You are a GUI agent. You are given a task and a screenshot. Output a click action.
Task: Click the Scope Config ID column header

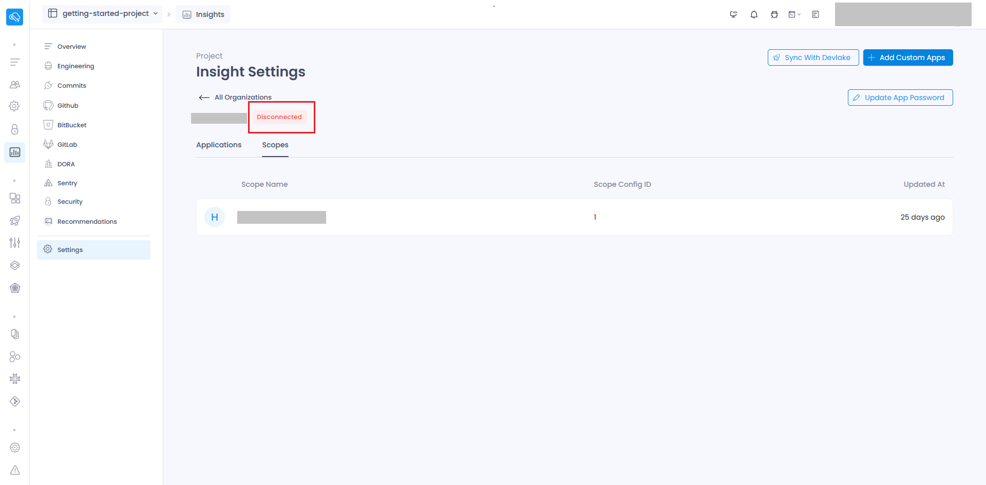622,184
